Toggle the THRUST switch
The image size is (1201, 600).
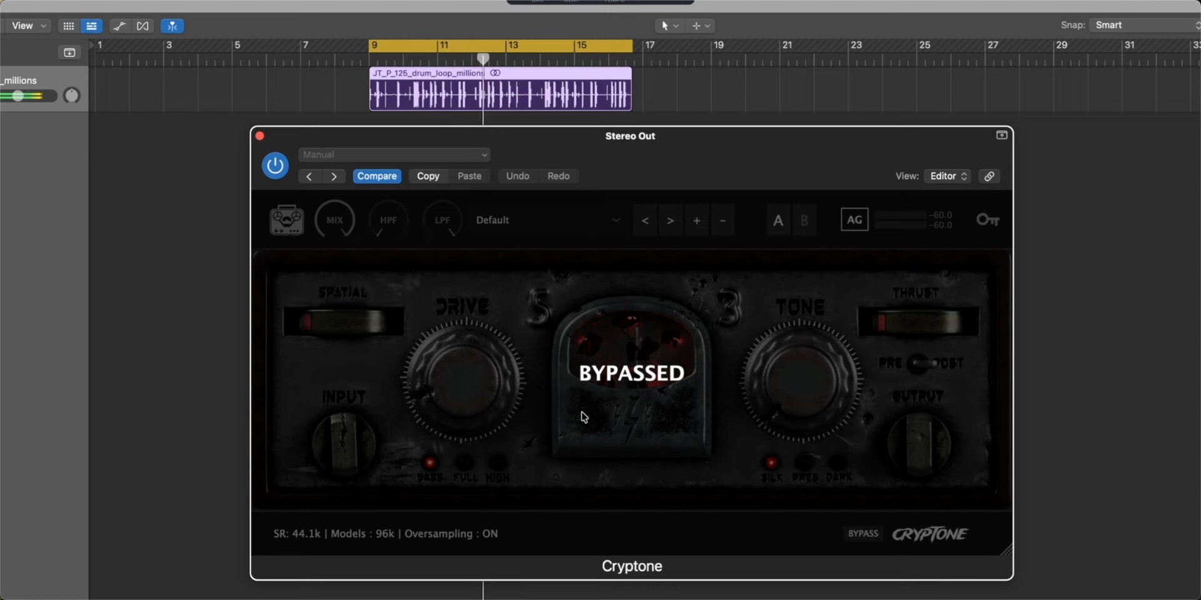[x=917, y=322]
